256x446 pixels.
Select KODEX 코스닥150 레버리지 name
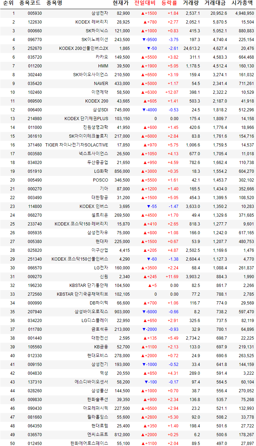pos(81,224)
